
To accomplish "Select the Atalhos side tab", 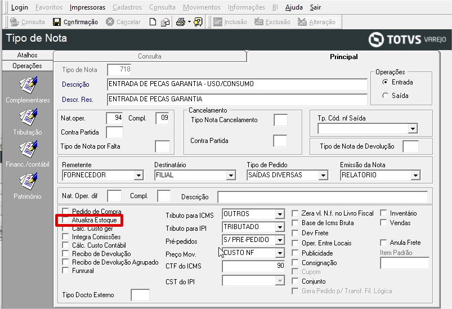I will 28,55.
